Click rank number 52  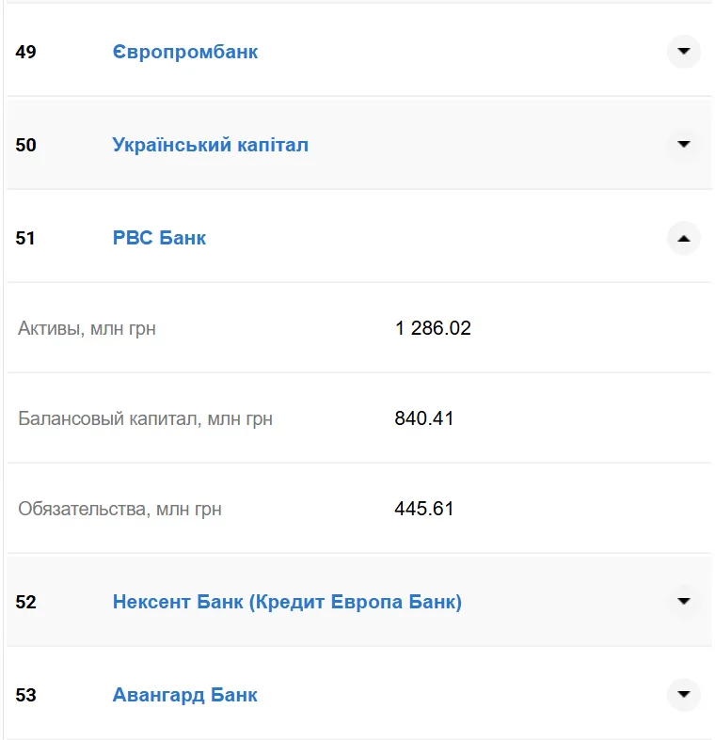(x=26, y=602)
